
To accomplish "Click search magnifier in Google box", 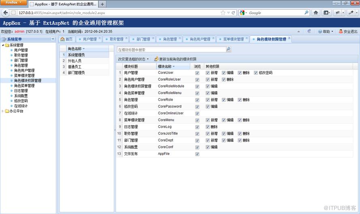I will [x=307, y=13].
